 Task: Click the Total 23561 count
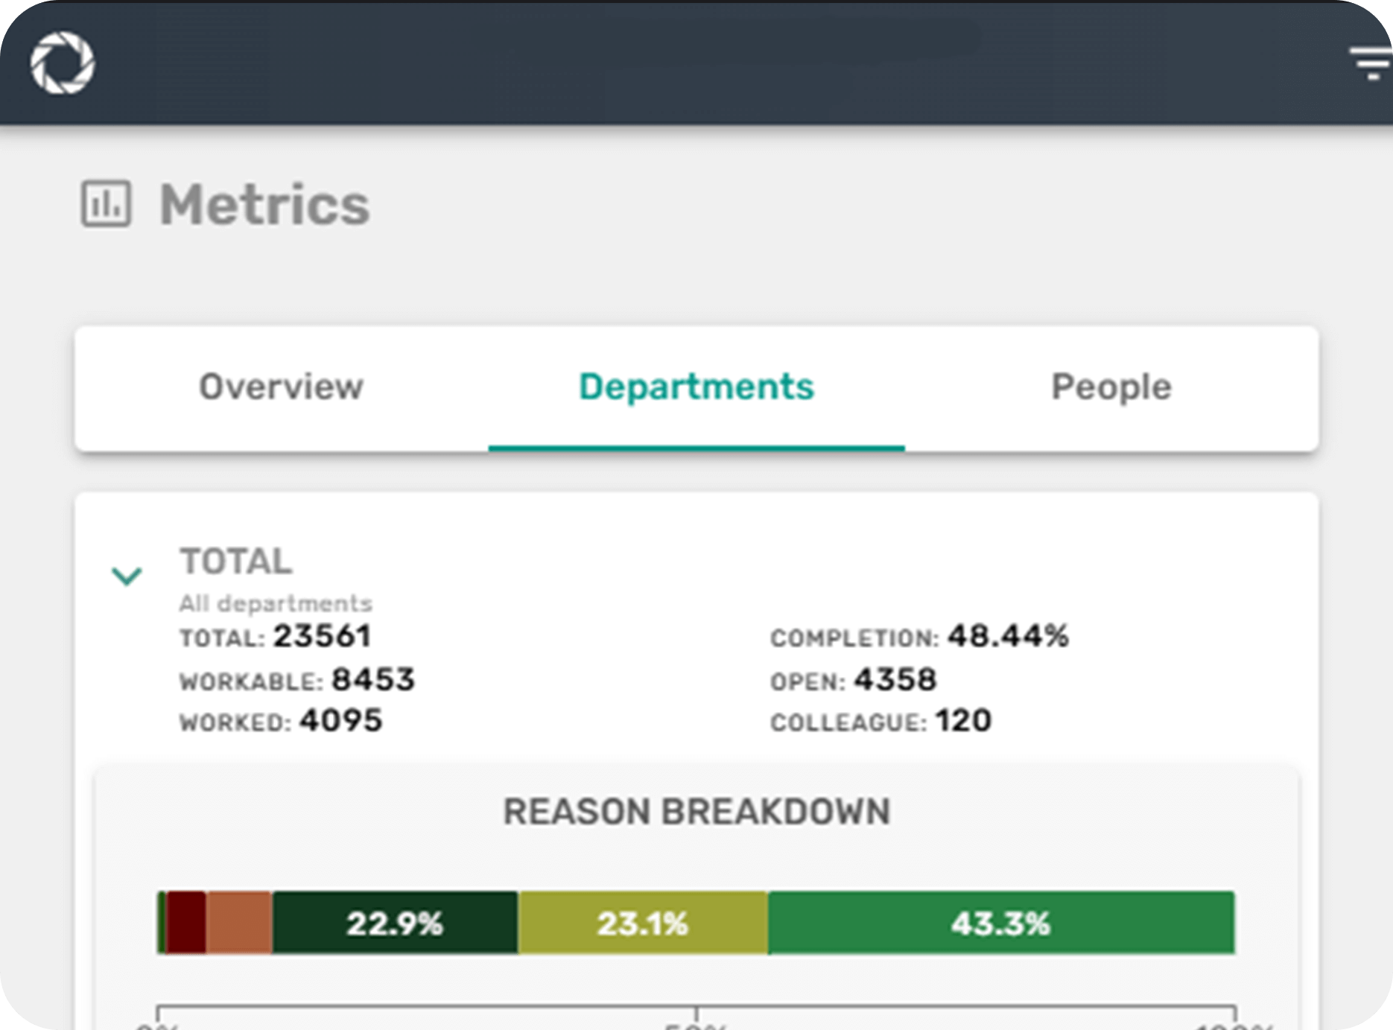tap(322, 637)
